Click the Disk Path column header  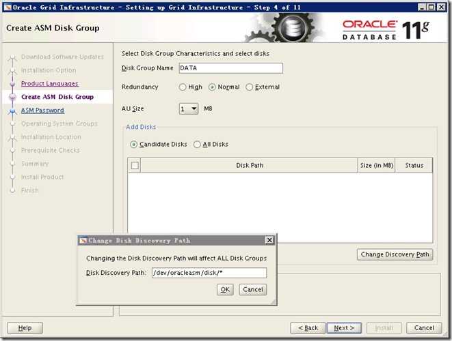pos(250,166)
